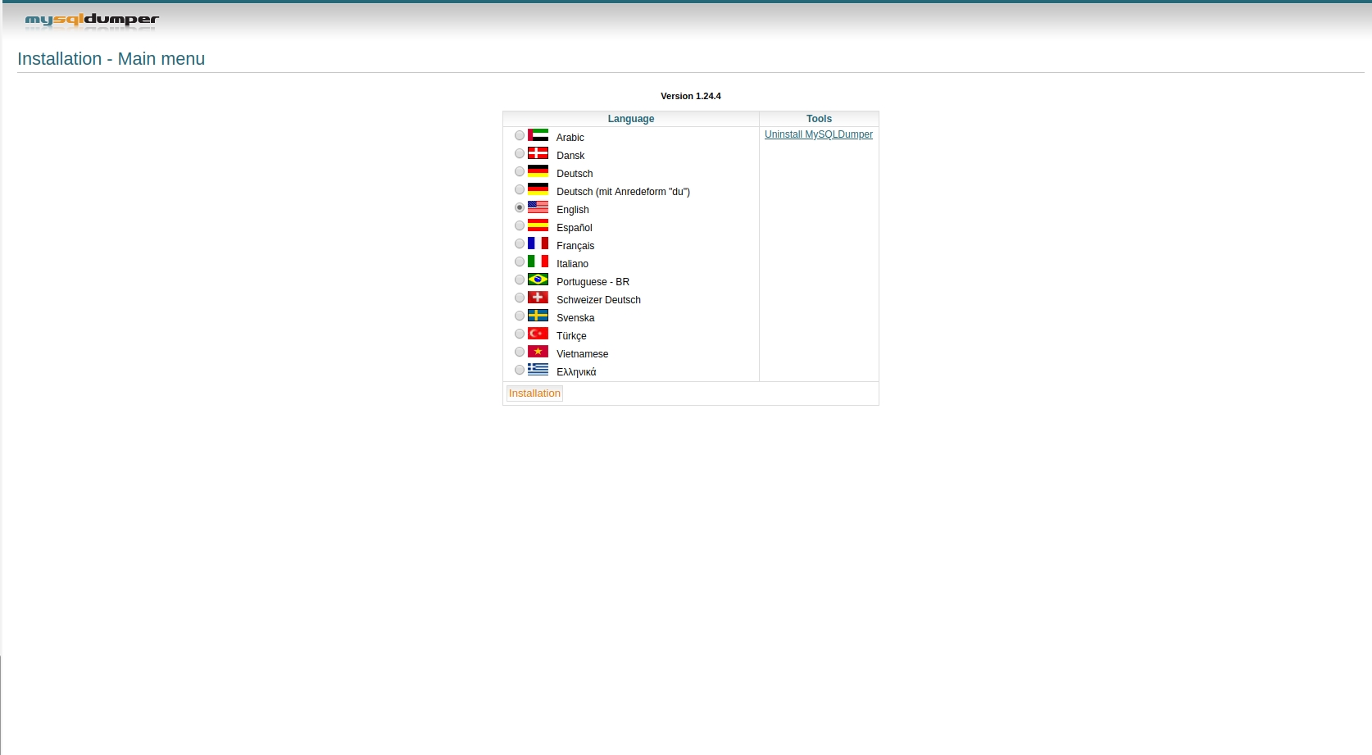Open the Uninstall MySQLDumper link
This screenshot has height=755, width=1372.
pyautogui.click(x=819, y=134)
